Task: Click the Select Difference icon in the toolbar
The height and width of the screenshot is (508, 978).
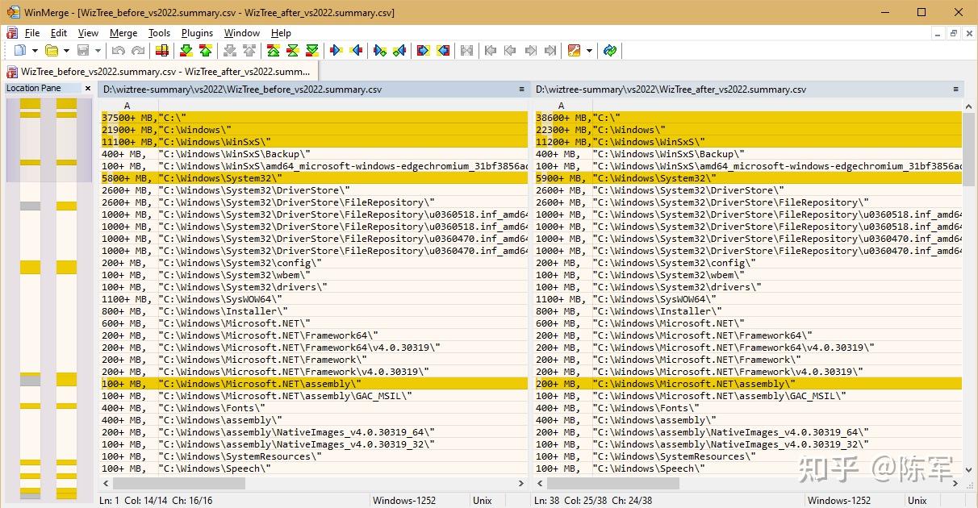Action: 162,51
